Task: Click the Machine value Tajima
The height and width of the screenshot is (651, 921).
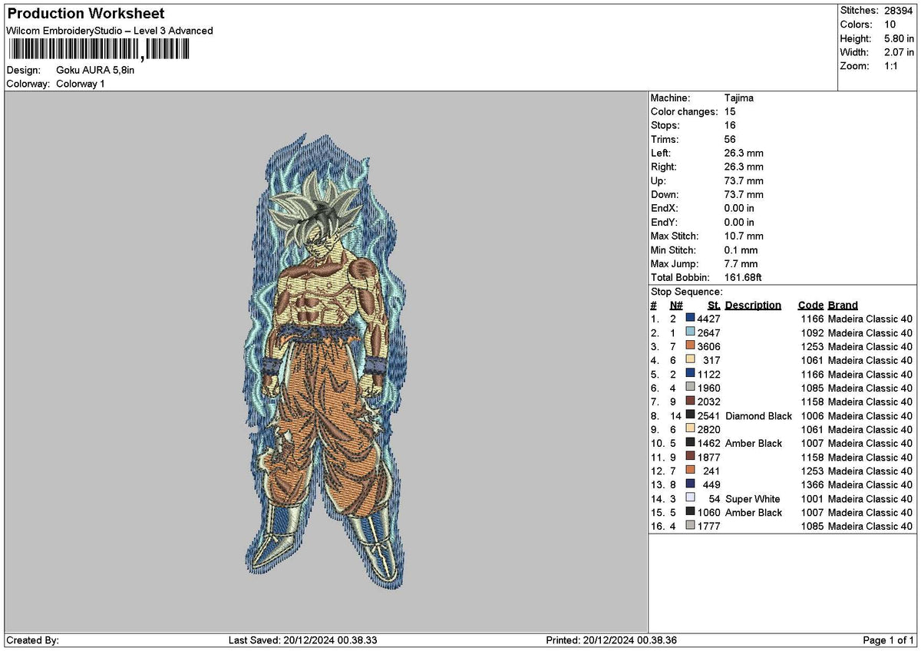Action: click(739, 98)
